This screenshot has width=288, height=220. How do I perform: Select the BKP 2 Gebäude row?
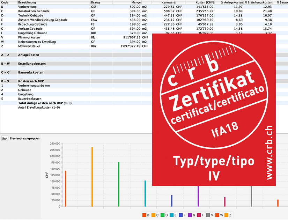76,90
